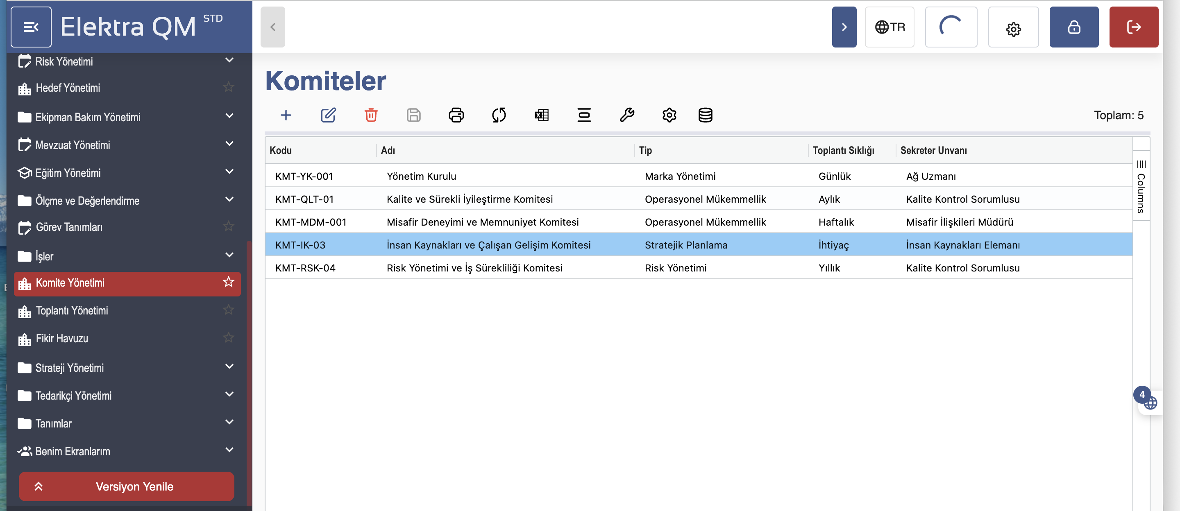
Task: Expand the Risk Yönetimi menu
Action: point(229,61)
